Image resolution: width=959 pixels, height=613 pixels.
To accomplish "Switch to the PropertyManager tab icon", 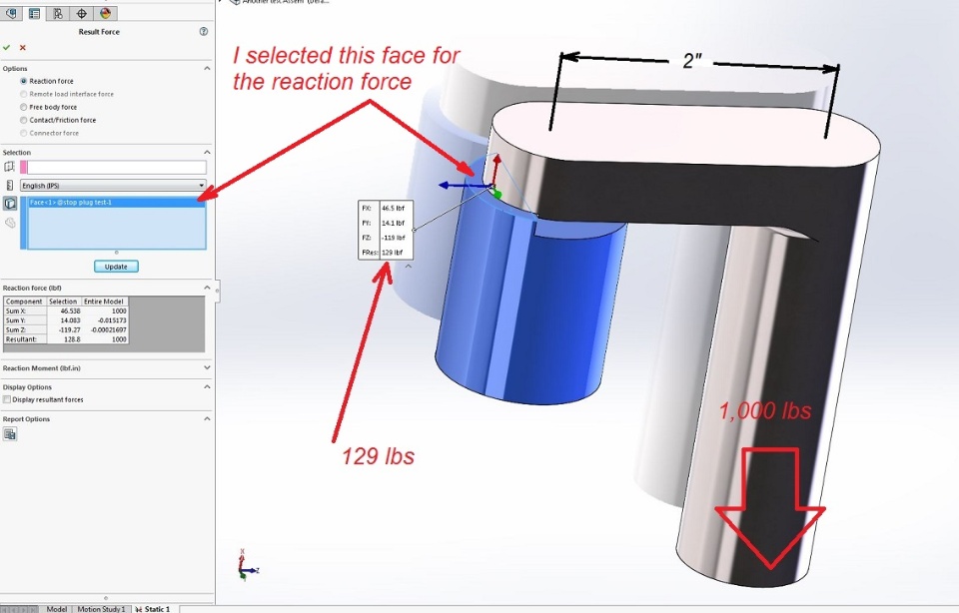I will (x=34, y=13).
